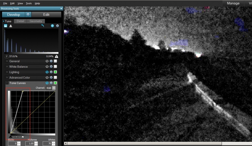Open the View menu
The width and height of the screenshot is (252, 146).
(20, 4)
